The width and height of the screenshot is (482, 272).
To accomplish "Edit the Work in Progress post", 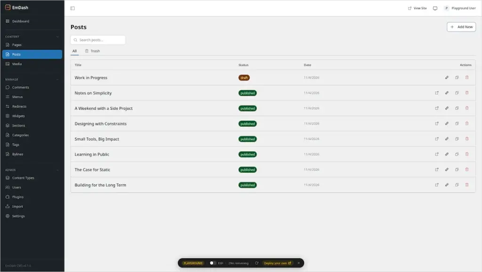I will tap(447, 77).
